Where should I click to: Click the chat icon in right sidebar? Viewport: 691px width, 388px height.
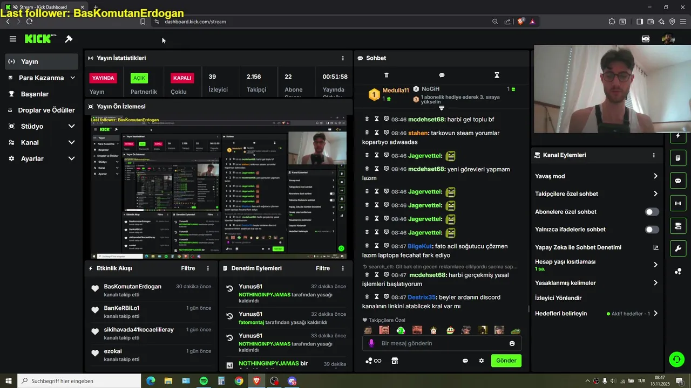click(678, 181)
